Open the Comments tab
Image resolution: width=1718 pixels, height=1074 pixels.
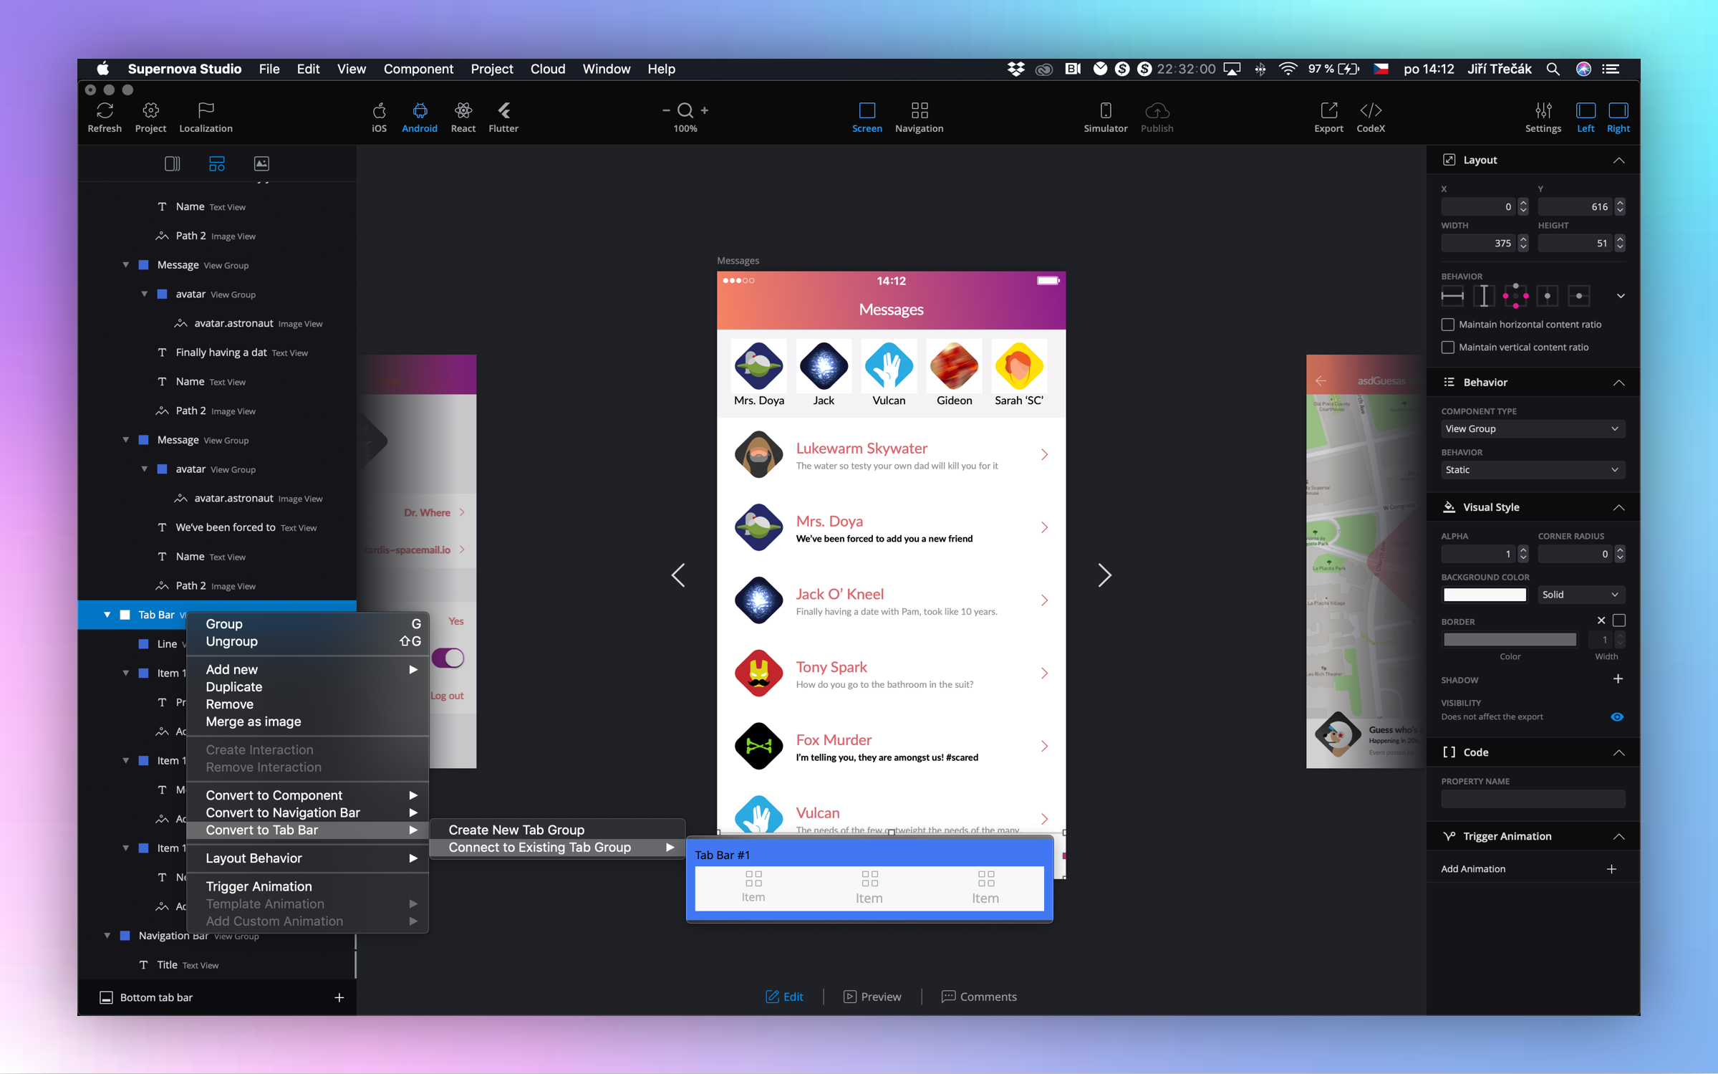tap(978, 997)
